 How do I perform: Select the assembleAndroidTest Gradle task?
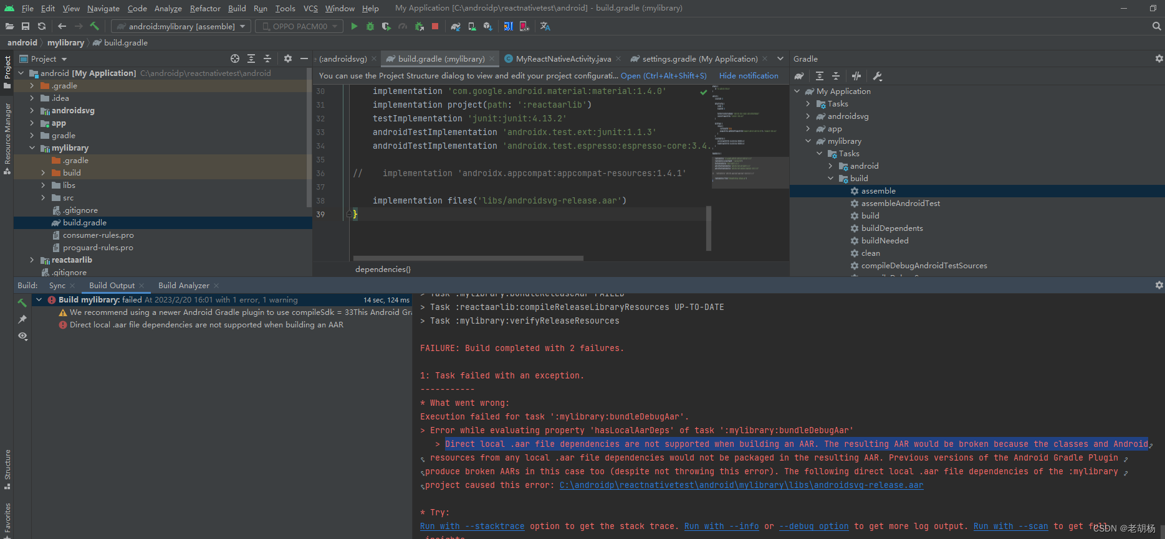[900, 204]
